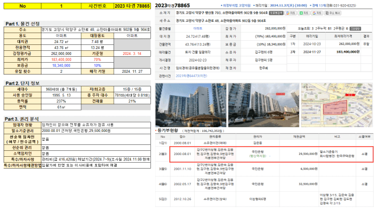Select the 43.76㎡(13.24평) building area cell
The height and width of the screenshot is (213, 379).
pyautogui.click(x=198, y=44)
